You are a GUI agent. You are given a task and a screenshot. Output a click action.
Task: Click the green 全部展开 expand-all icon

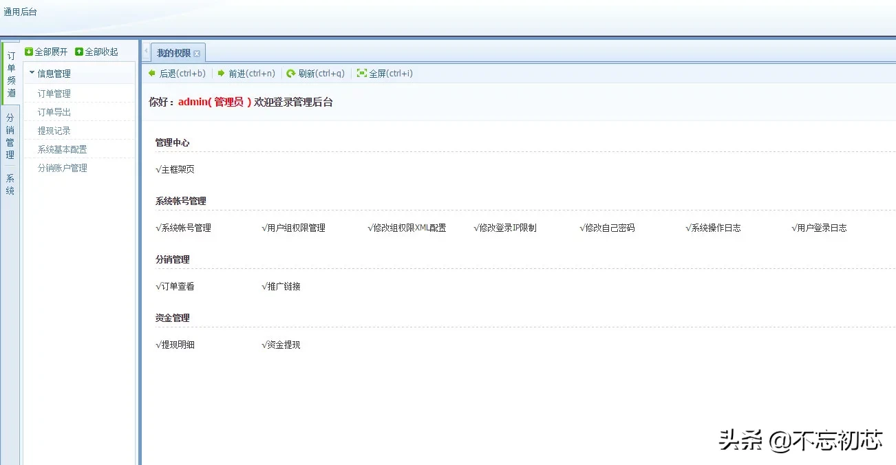29,52
